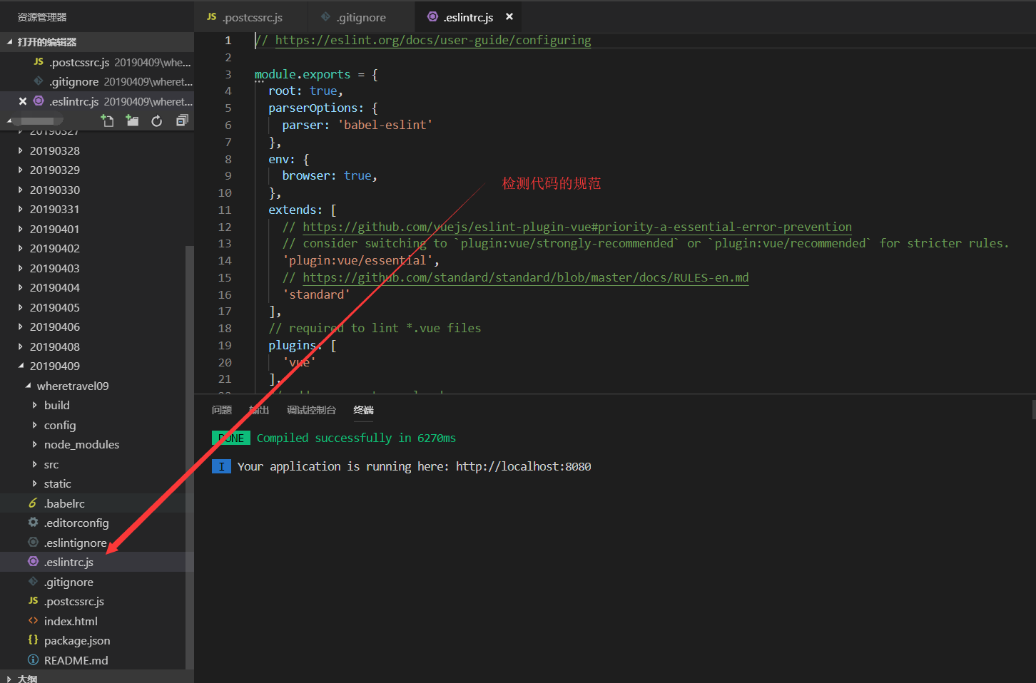The image size is (1036, 683).
Task: Expand the 20190408 folder
Action: (x=97, y=346)
